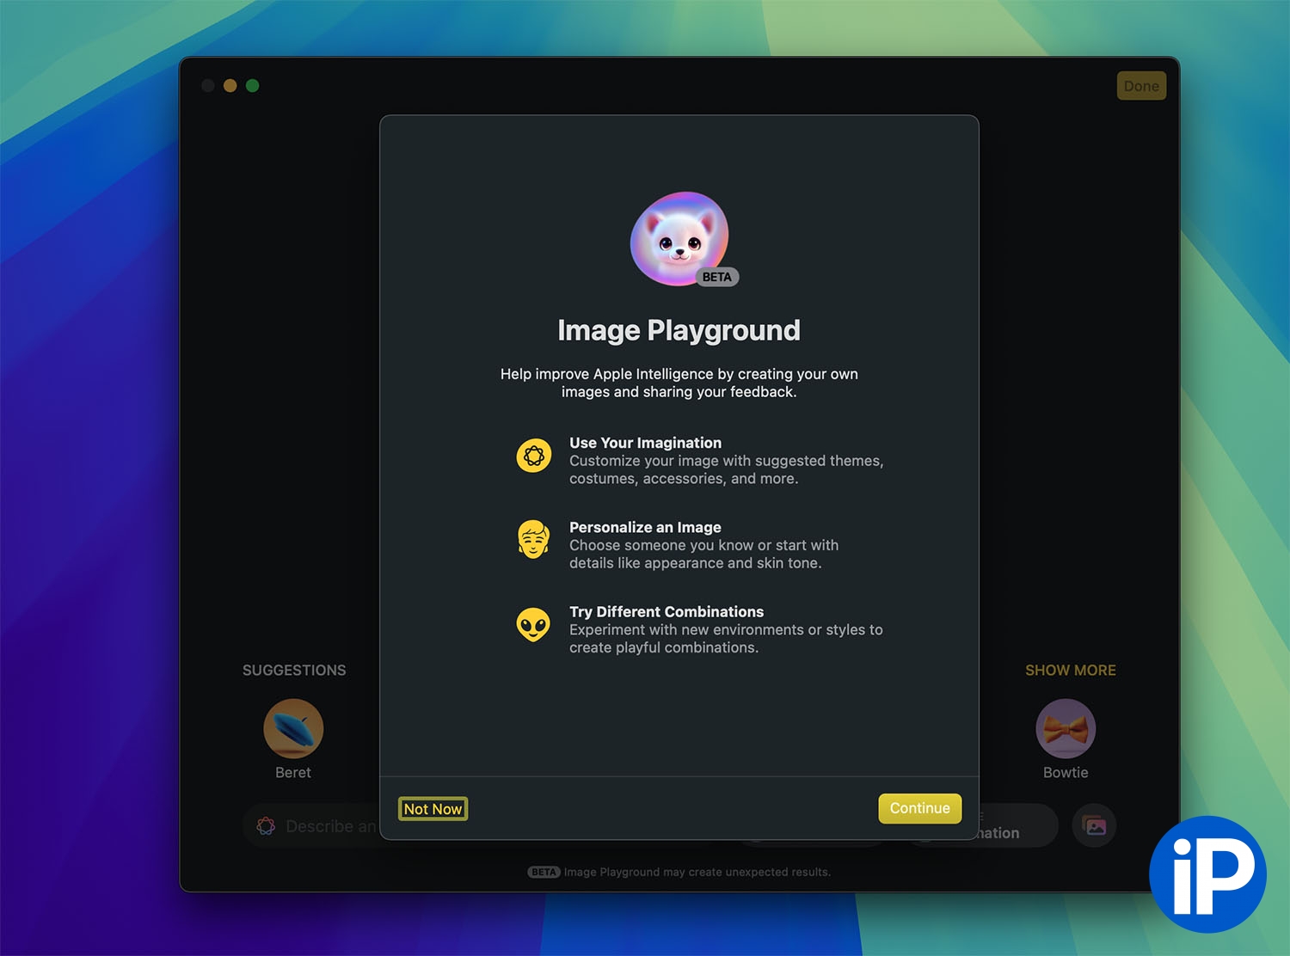The height and width of the screenshot is (956, 1290).
Task: Click the BETA badge on the puppy icon
Action: [716, 277]
